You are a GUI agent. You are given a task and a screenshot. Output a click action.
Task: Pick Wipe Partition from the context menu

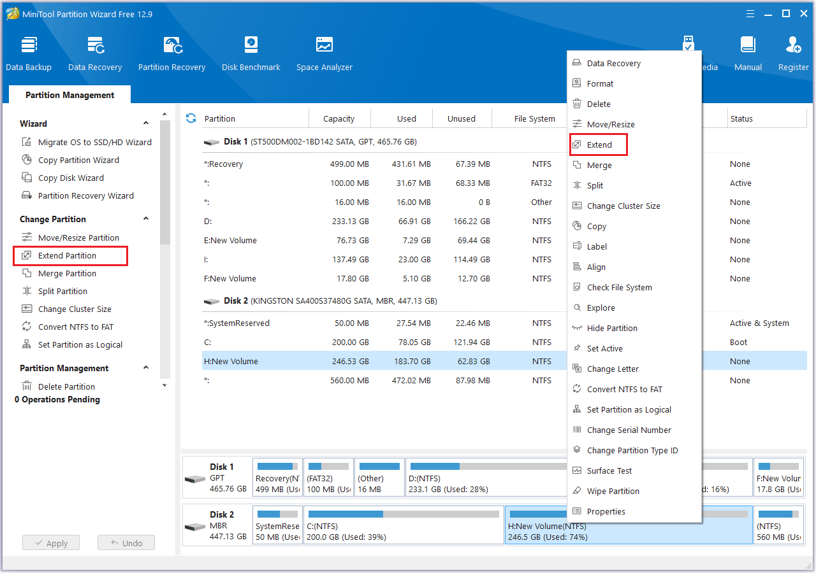pos(634,491)
